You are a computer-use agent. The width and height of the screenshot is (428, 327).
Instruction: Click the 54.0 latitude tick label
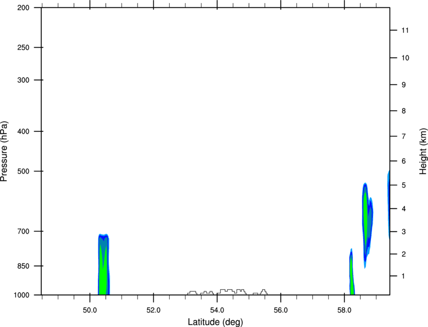(217, 310)
